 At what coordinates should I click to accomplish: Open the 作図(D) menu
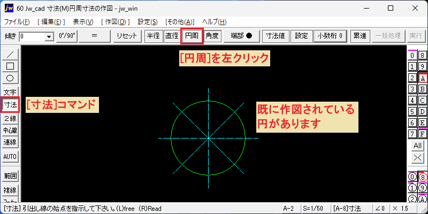(x=115, y=22)
